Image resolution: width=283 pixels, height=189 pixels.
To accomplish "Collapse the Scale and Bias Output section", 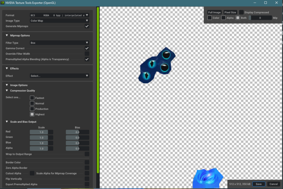I will (x=7, y=122).
